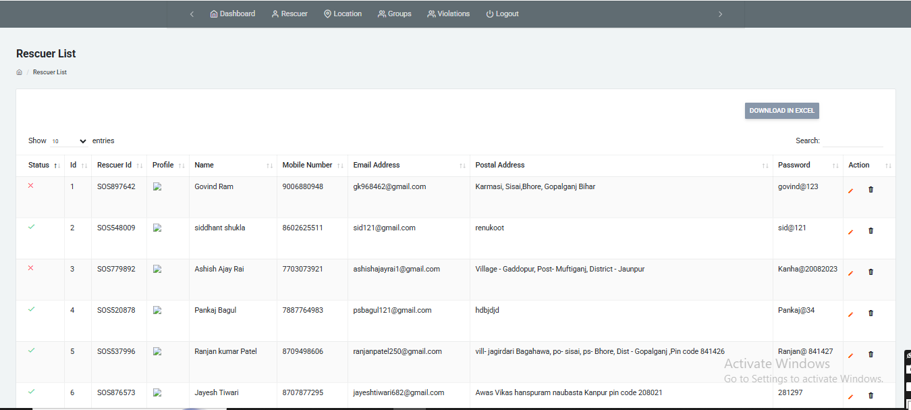Go to the Violations menu item
Viewport: 911px width, 410px height.
click(x=449, y=14)
